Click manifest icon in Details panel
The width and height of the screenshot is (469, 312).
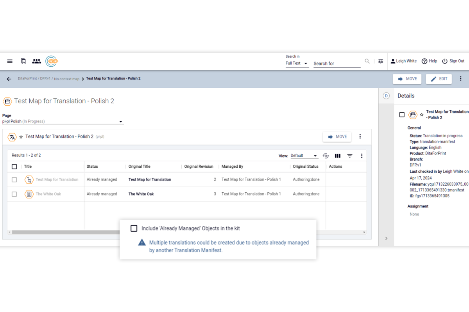413,115
